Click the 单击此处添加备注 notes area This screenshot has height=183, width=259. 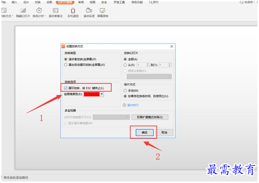[16, 177]
